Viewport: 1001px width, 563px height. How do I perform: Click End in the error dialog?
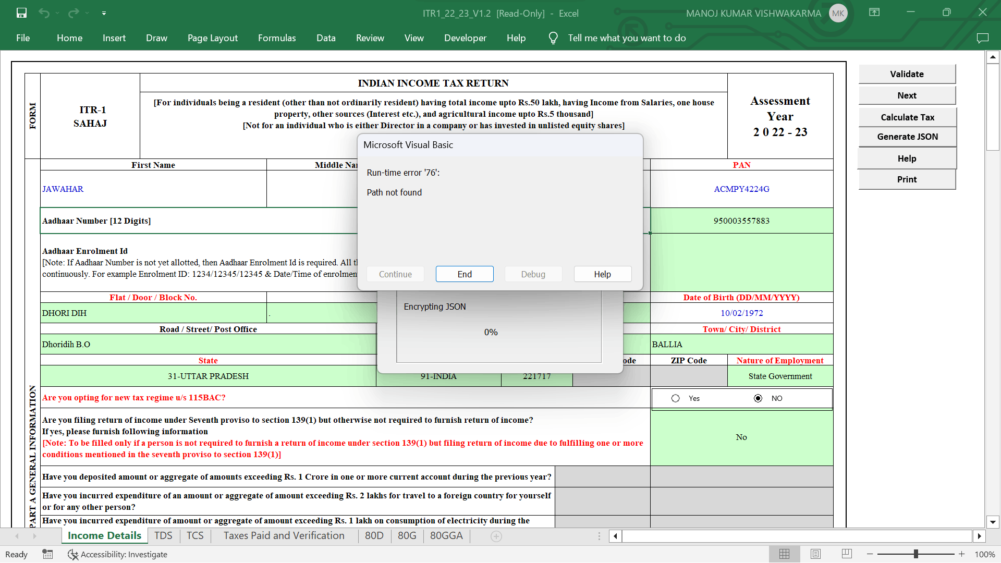[464, 274]
